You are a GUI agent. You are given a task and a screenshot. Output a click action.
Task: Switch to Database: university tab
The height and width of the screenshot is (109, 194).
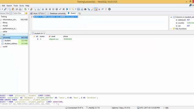pos(56,13)
